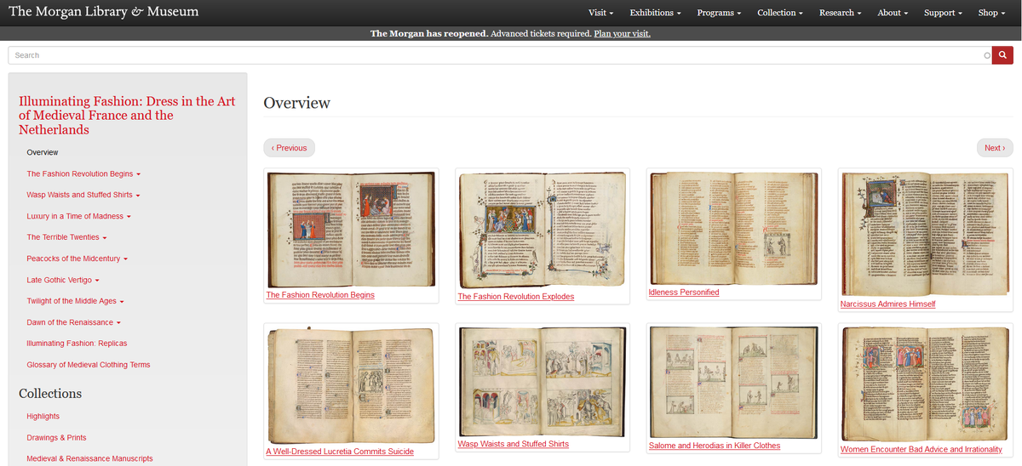Expand Late Gothic Vertigo sidebar item

tap(63, 280)
